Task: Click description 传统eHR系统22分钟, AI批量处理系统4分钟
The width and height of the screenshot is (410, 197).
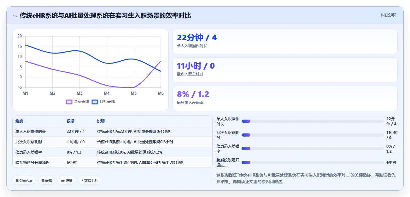Action: (x=133, y=131)
